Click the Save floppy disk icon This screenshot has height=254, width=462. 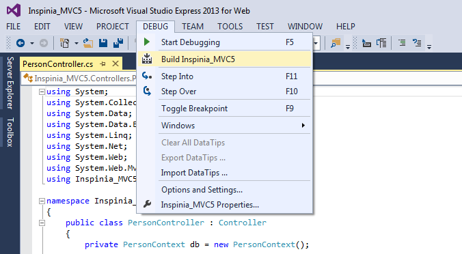click(103, 43)
